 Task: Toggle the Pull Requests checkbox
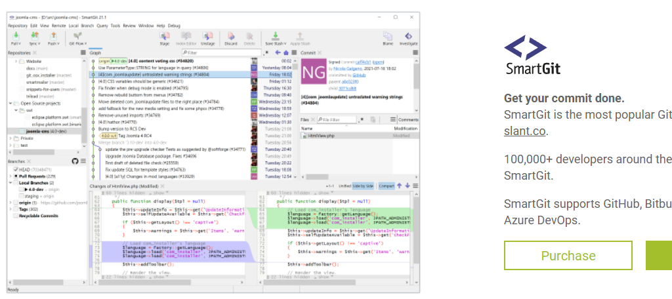[x=16, y=176]
